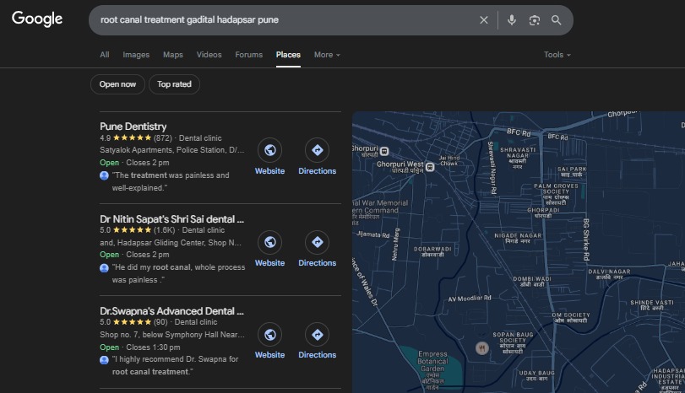Get directions to Dr.Swapna's Advanced Dental icon
The image size is (685, 393).
318,335
